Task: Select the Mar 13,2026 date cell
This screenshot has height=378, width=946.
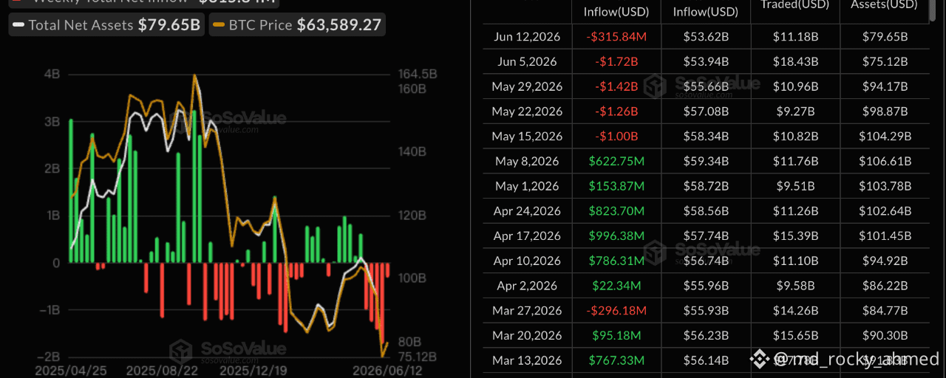Action: pyautogui.click(x=527, y=360)
